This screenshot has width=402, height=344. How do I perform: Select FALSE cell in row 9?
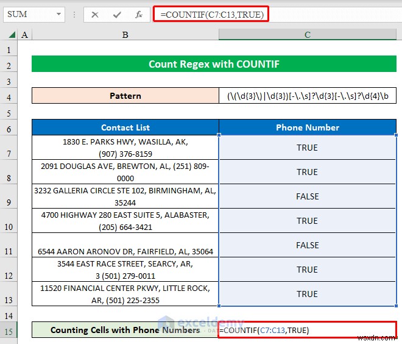[x=308, y=196]
